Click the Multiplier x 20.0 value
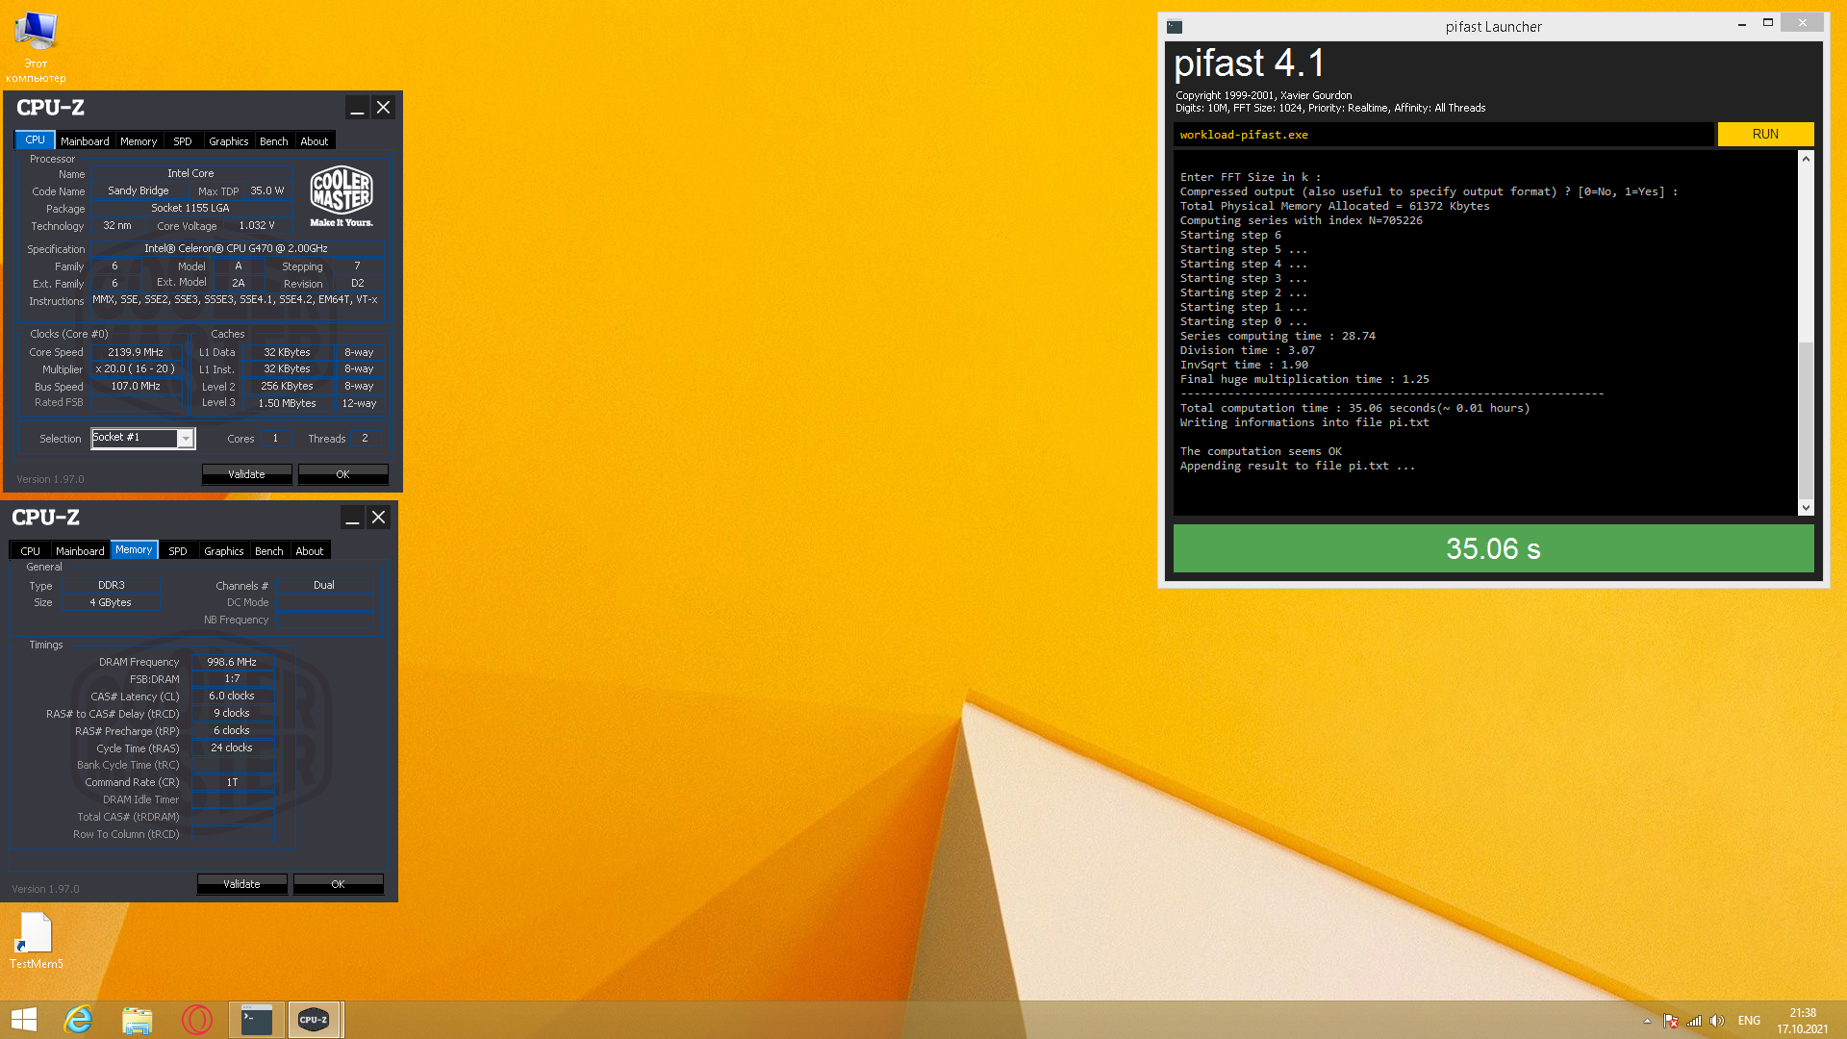This screenshot has height=1039, width=1847. pos(136,369)
